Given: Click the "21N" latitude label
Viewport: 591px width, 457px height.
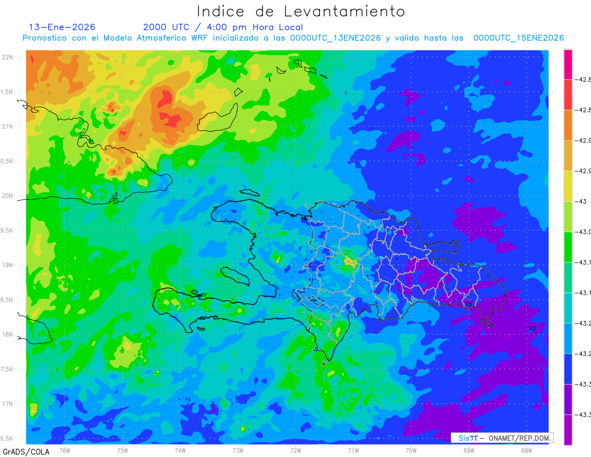Looking at the screenshot, I should pyautogui.click(x=8, y=127).
